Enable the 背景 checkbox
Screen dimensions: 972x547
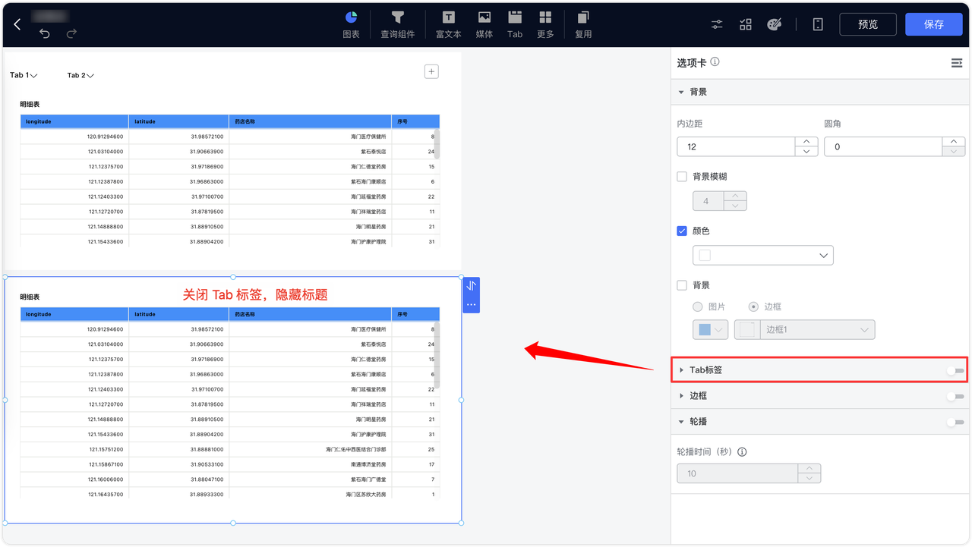(x=682, y=285)
